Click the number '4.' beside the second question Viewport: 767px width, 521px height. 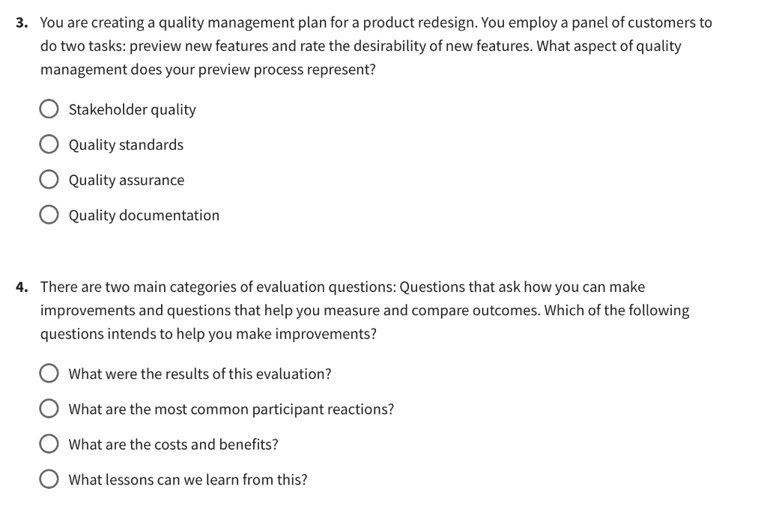(20, 287)
